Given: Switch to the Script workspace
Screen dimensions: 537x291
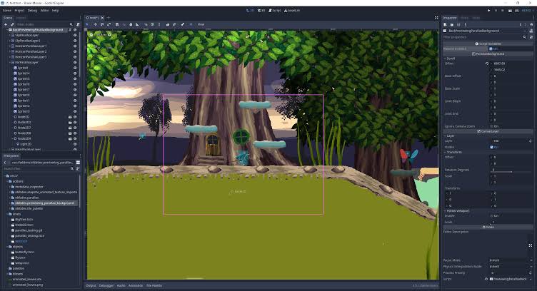Looking at the screenshot, I should click(275, 11).
